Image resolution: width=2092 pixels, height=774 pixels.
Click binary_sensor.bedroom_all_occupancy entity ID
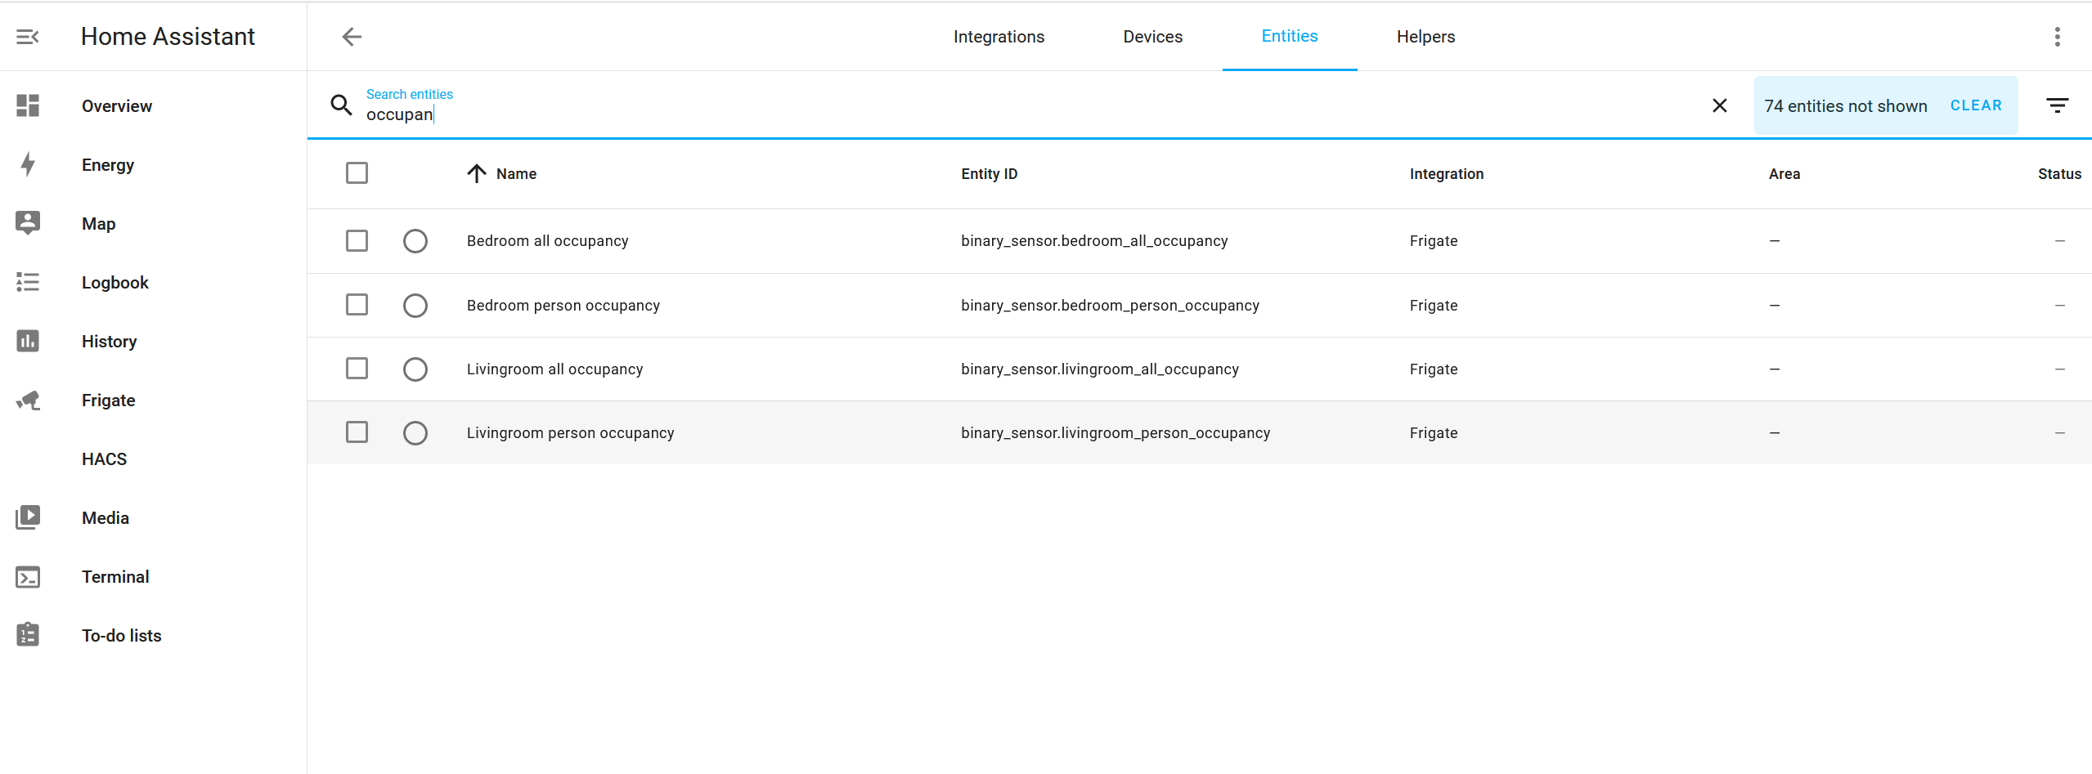[1094, 241]
